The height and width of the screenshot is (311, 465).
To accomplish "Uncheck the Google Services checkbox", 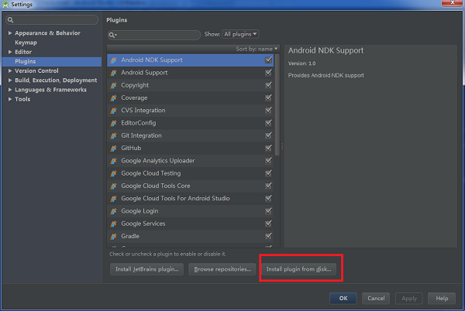I will tap(268, 224).
